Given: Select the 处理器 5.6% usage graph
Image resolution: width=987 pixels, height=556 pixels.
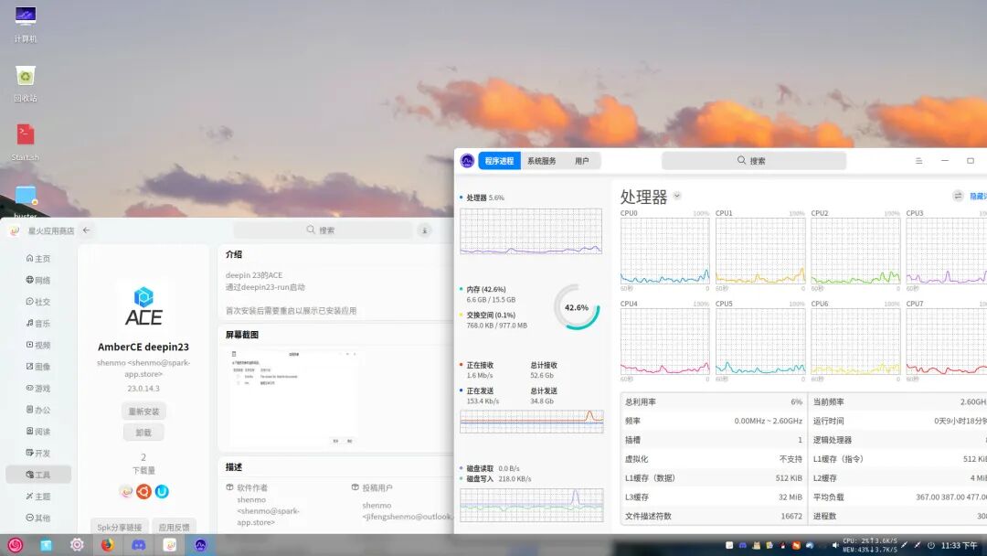Looking at the screenshot, I should click(531, 231).
